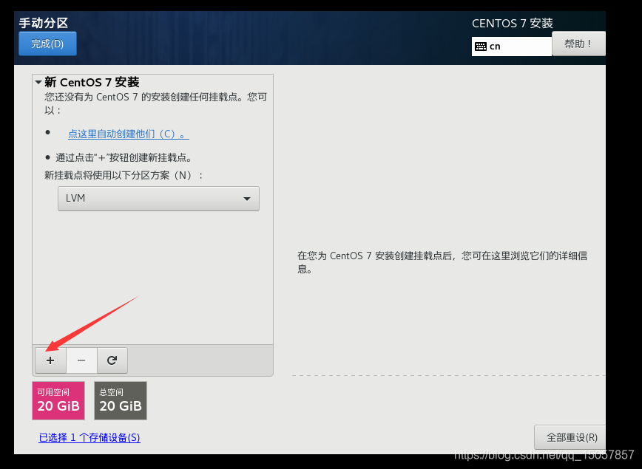Select the cn keyboard layout field
Image resolution: width=642 pixels, height=469 pixels.
pos(512,47)
